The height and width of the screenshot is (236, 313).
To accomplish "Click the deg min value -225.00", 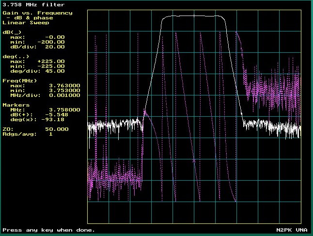I will 52,66.
